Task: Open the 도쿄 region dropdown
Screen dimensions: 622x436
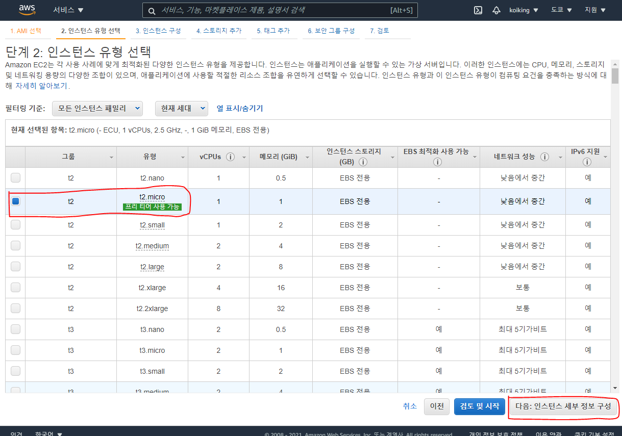Action: pos(561,10)
